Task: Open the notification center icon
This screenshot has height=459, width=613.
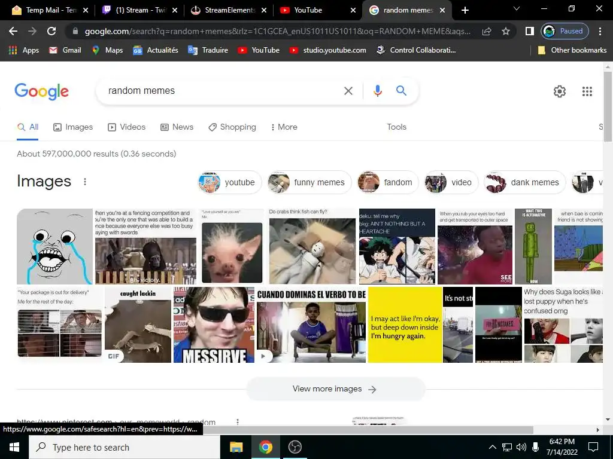Action: 593,447
